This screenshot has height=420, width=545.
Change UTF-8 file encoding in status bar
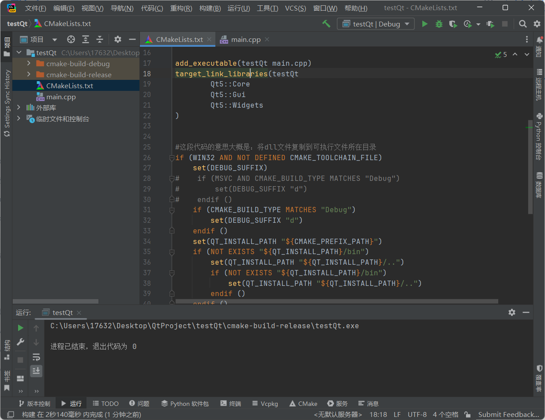tap(417, 414)
